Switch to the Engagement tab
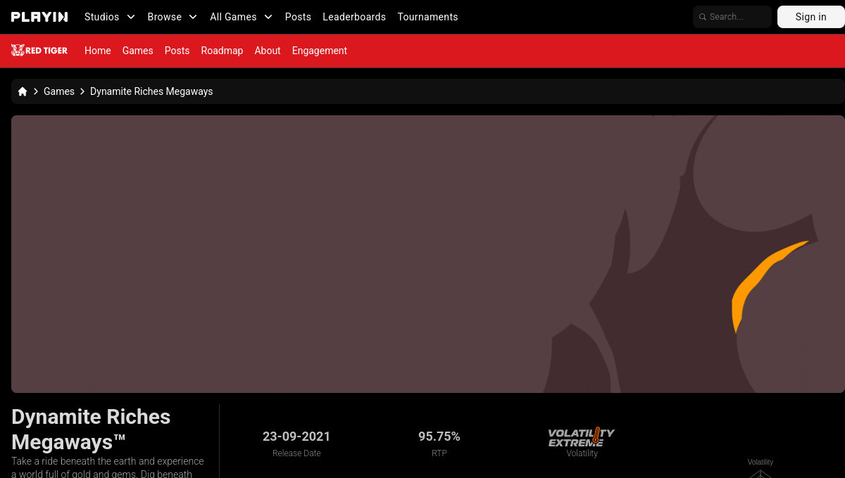 pyautogui.click(x=320, y=51)
